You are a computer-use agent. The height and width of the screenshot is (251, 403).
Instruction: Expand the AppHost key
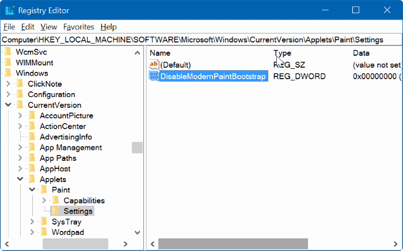click(x=20, y=169)
